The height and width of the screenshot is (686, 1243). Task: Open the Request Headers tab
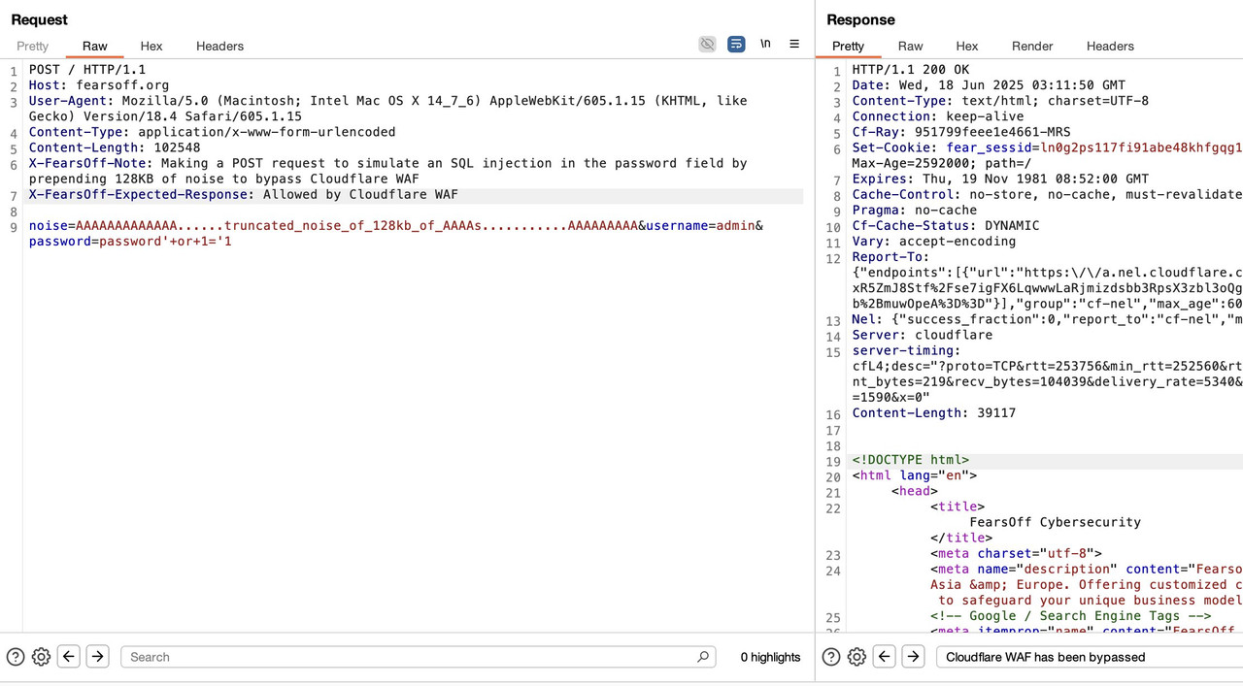pos(219,46)
